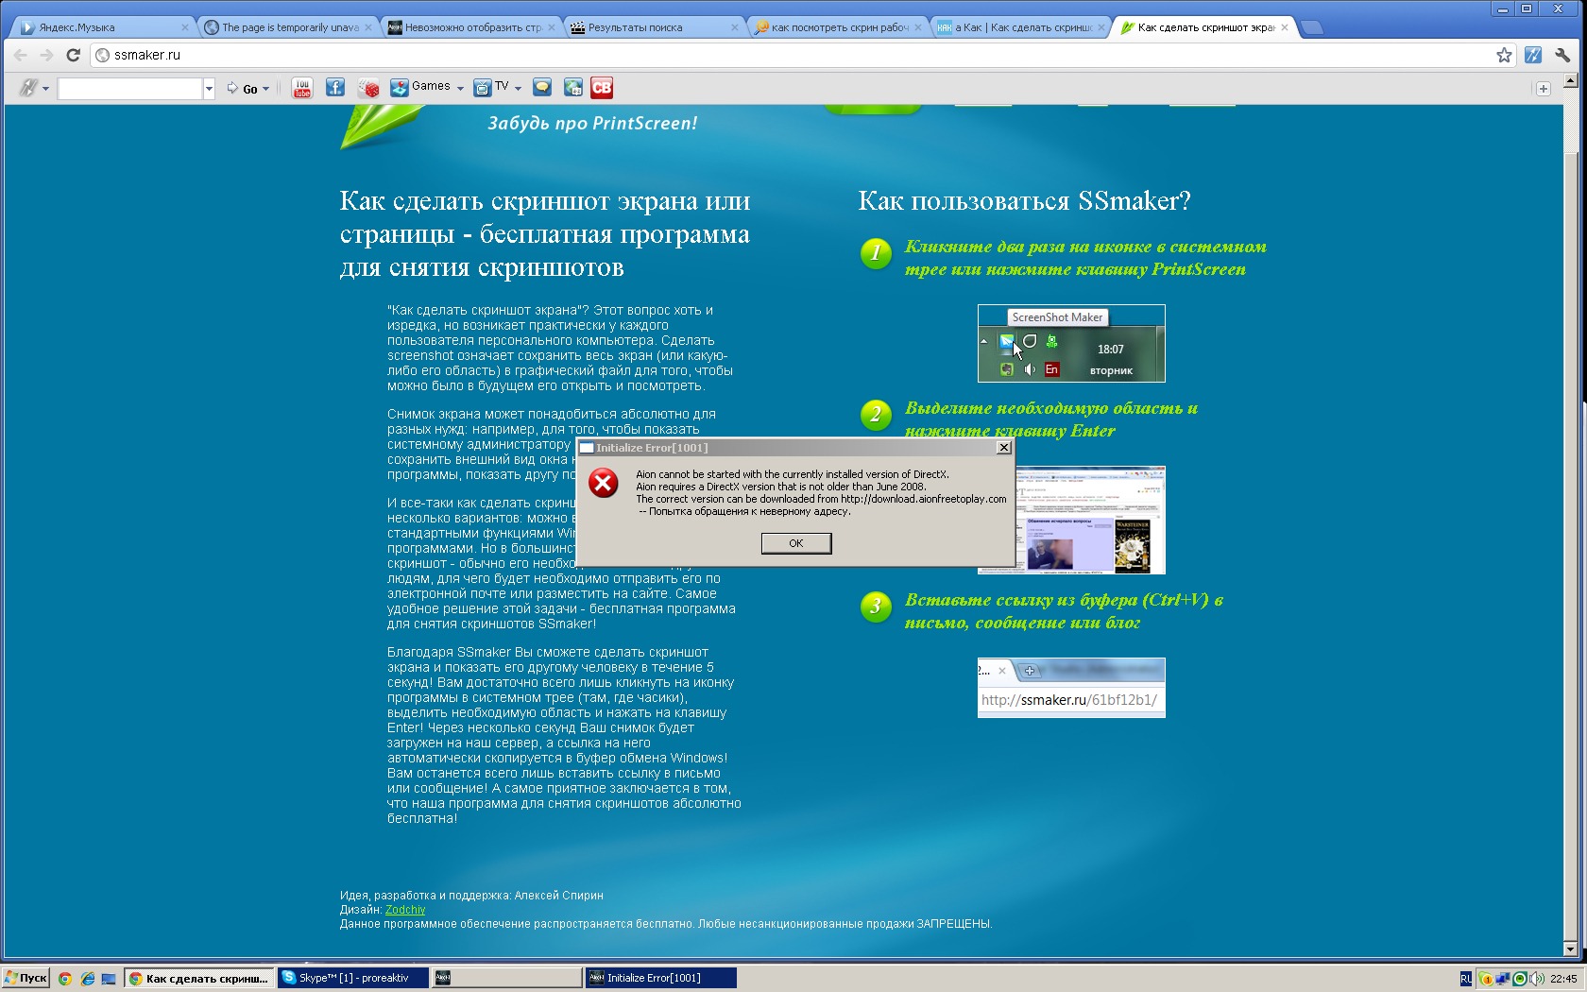Open the YouTube toolbar shortcut

tap(302, 88)
